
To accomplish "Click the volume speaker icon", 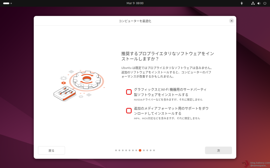I will click(259, 3).
